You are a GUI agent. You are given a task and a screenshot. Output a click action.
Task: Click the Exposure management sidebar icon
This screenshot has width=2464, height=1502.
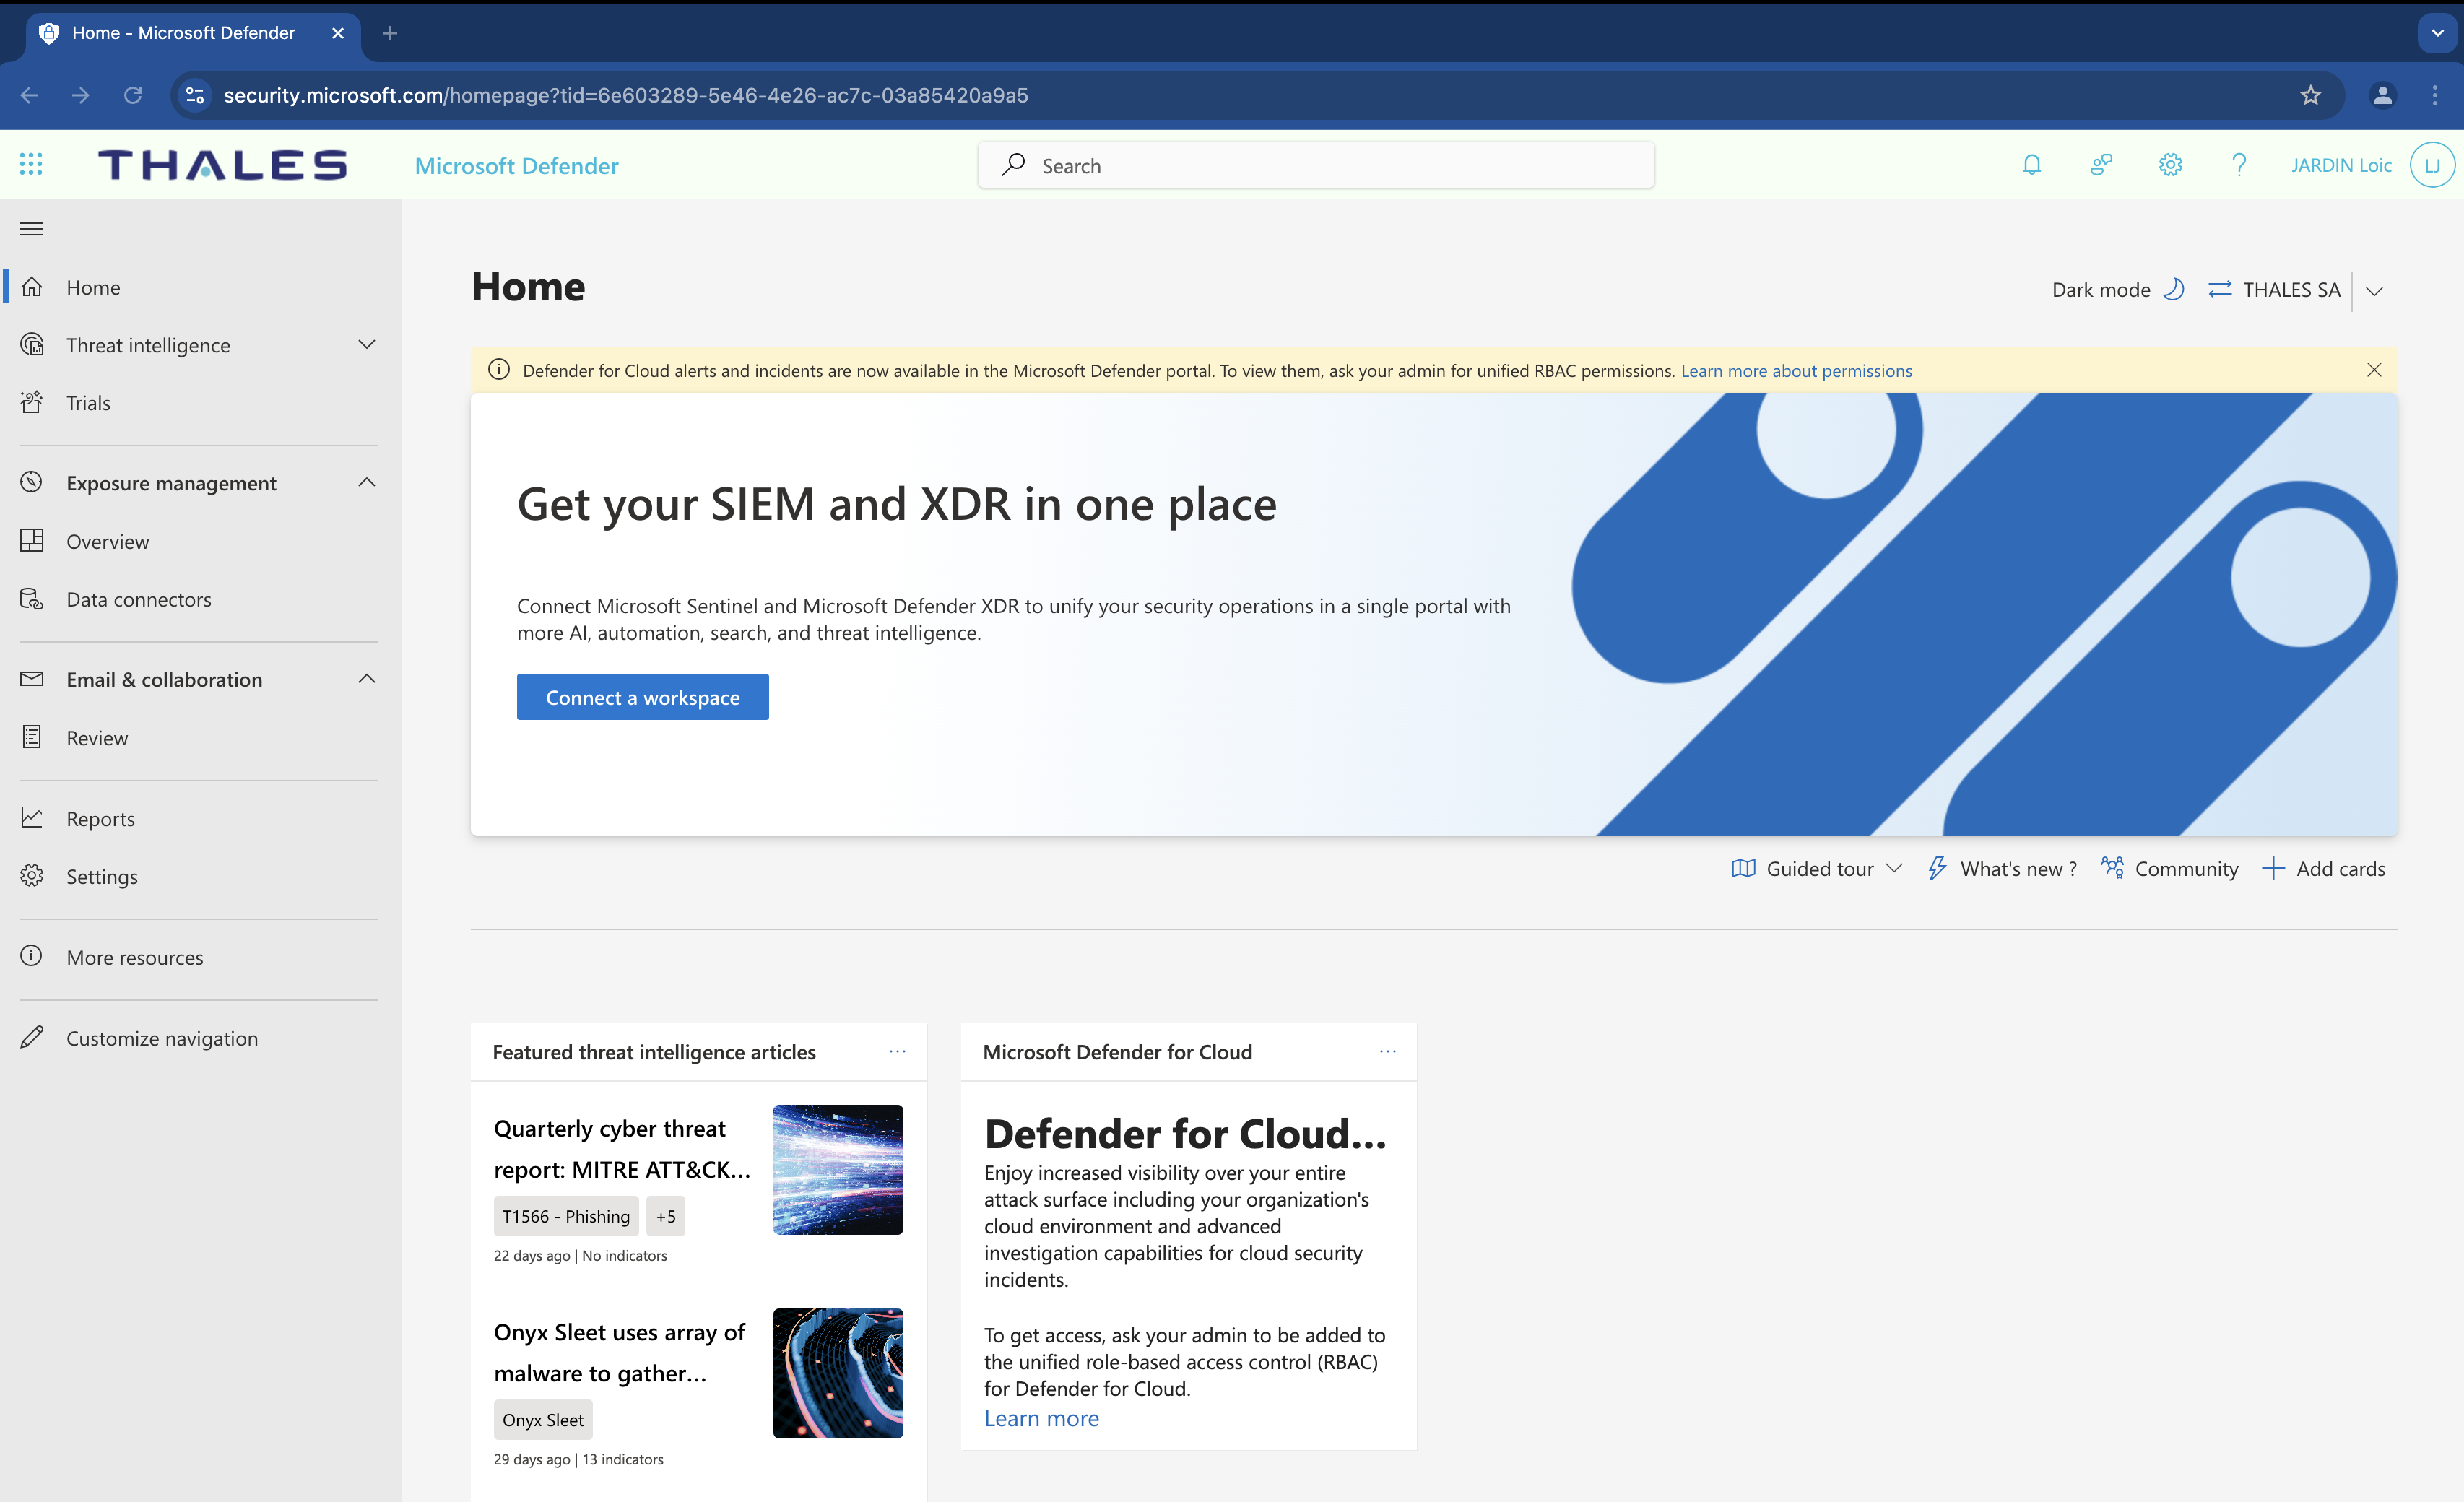(x=32, y=482)
